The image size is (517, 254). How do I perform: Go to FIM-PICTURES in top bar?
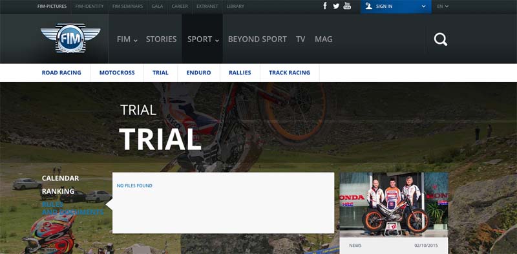click(x=52, y=6)
